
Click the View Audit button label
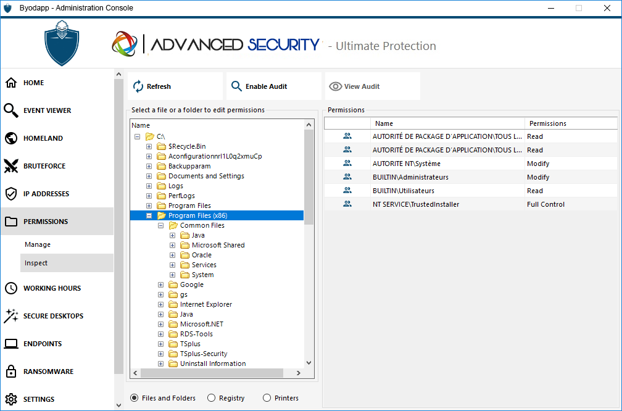pos(362,86)
